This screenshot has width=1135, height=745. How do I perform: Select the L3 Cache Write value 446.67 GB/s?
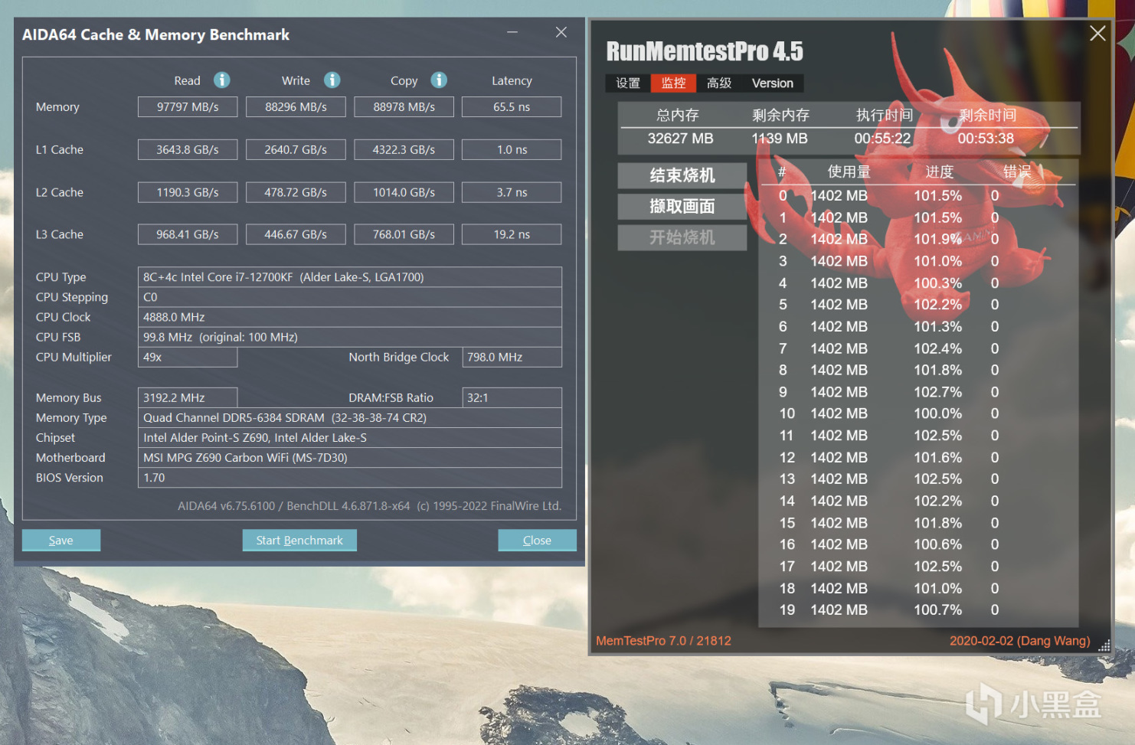[296, 234]
